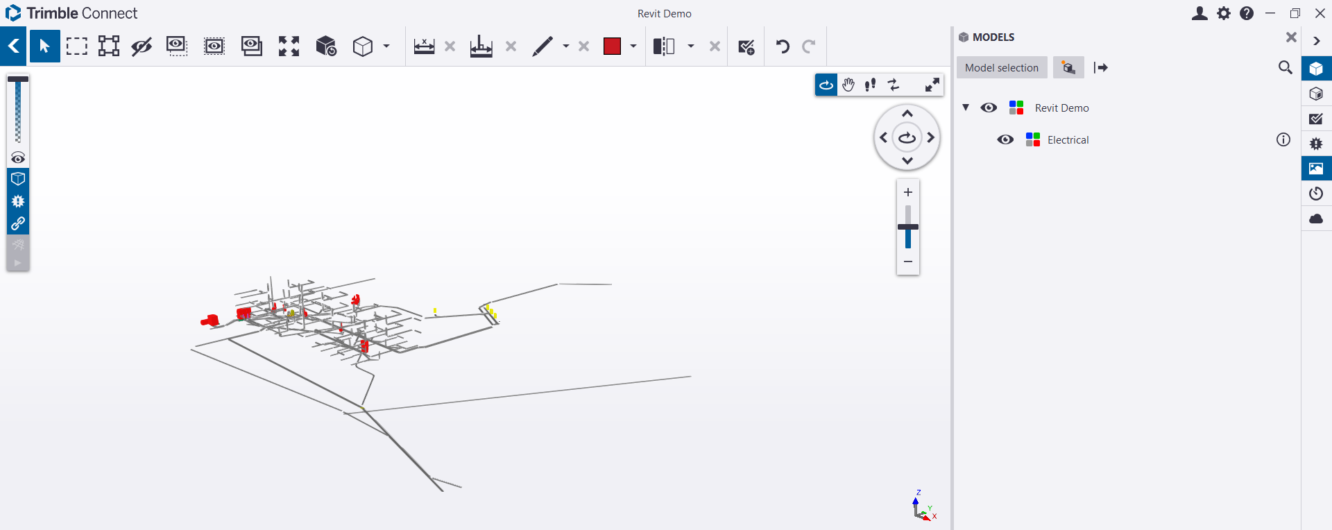
Task: Search models with the magnifier icon
Action: pos(1285,67)
